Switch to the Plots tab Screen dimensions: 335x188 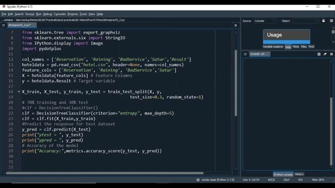[x=296, y=46]
